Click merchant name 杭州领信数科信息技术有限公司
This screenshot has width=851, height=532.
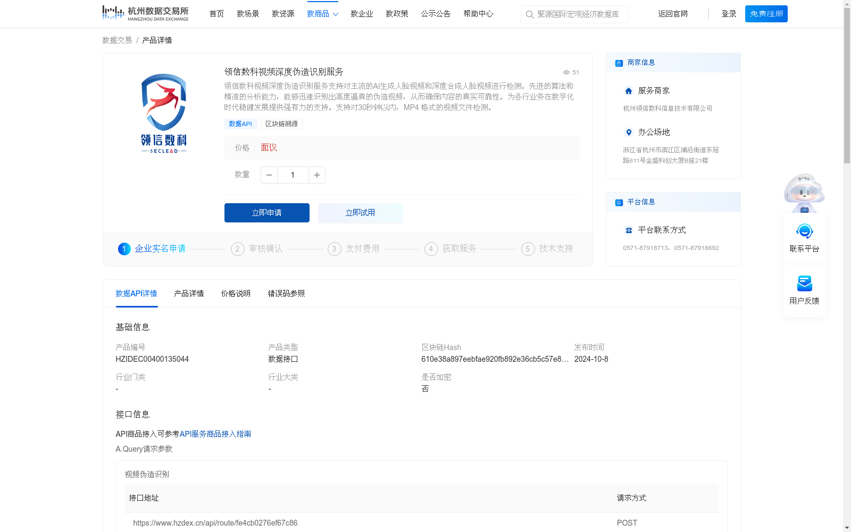(668, 109)
